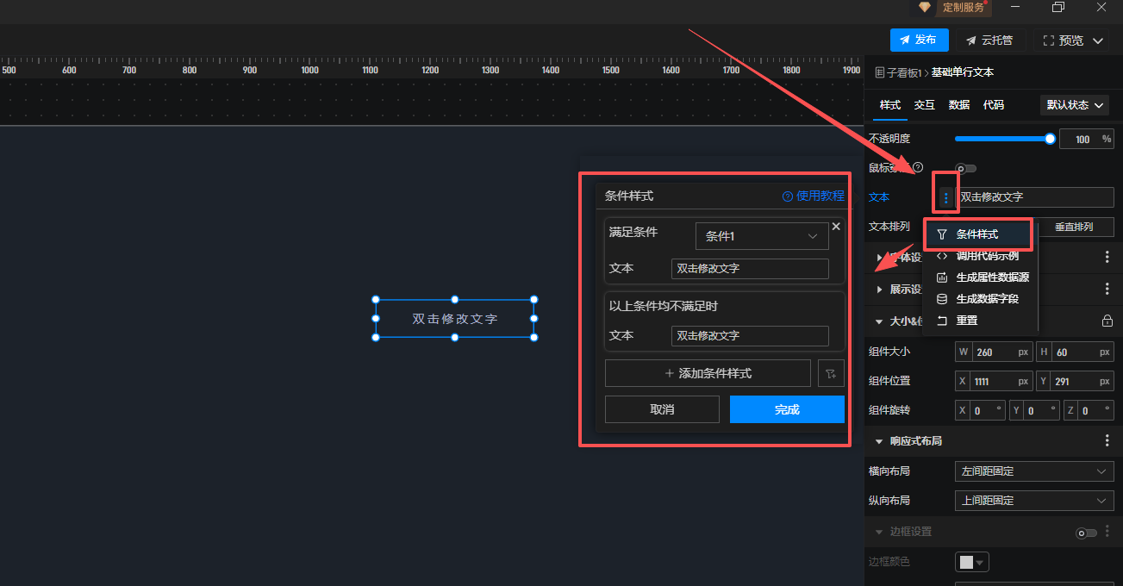Click the 定制服务 diamond icon
This screenshot has height=586, width=1123.
924,7
